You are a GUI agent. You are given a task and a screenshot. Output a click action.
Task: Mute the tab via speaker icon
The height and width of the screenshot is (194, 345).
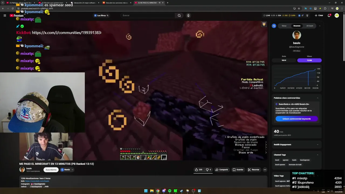click(160, 3)
